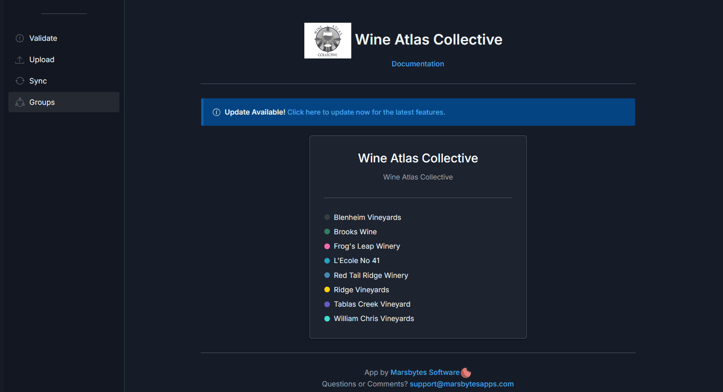Click the info icon in update banner
The width and height of the screenshot is (723, 392).
[x=216, y=112]
